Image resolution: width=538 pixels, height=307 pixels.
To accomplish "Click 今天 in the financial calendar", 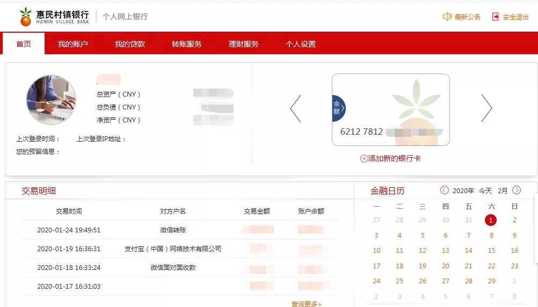I will point(485,191).
